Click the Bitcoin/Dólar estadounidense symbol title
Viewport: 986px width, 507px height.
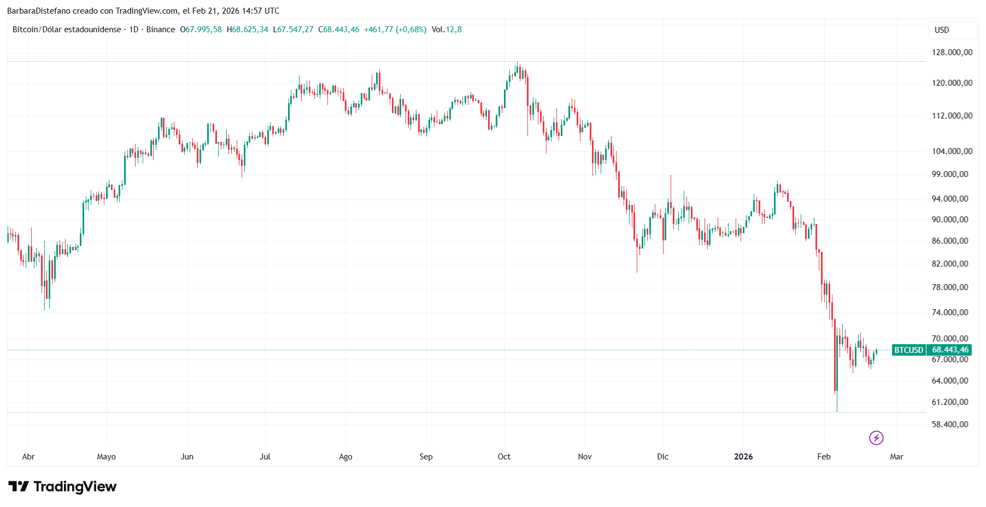pos(67,30)
